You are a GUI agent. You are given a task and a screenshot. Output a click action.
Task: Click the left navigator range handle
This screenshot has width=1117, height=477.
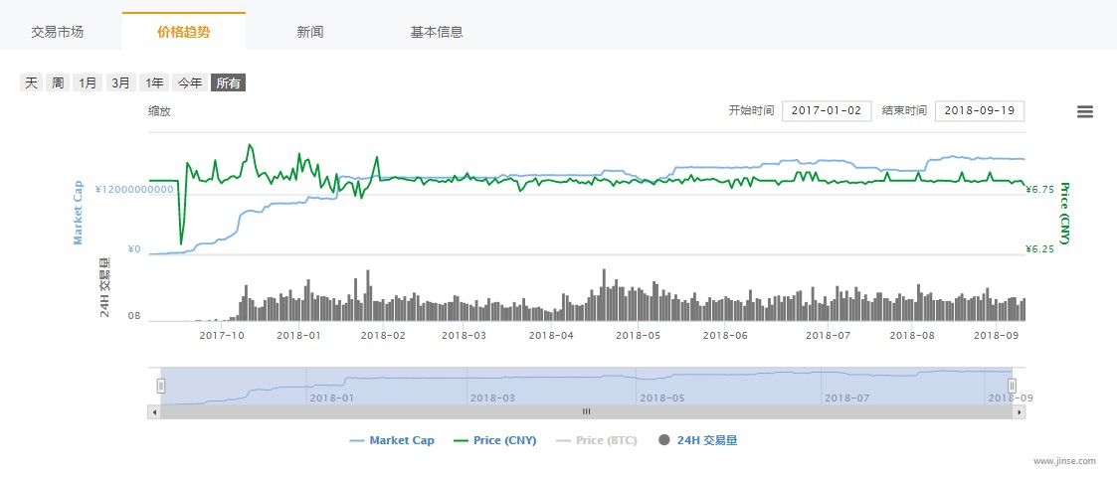coord(161,386)
